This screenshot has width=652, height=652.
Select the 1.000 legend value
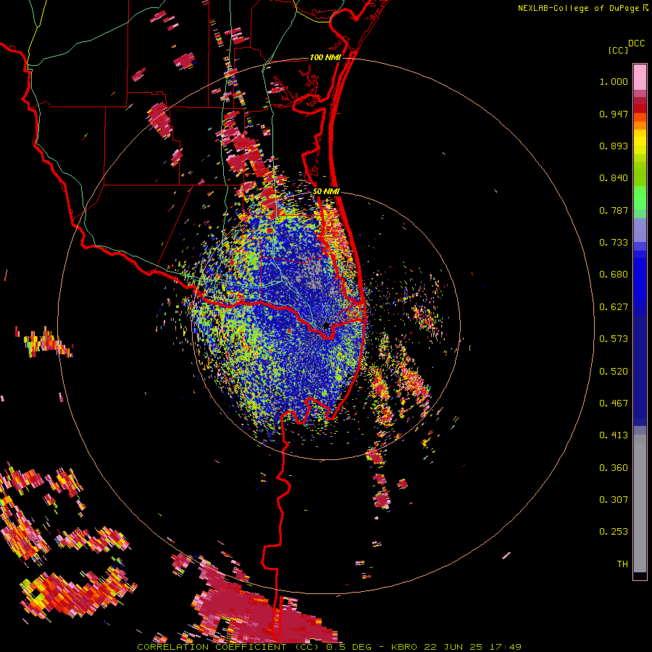point(614,81)
